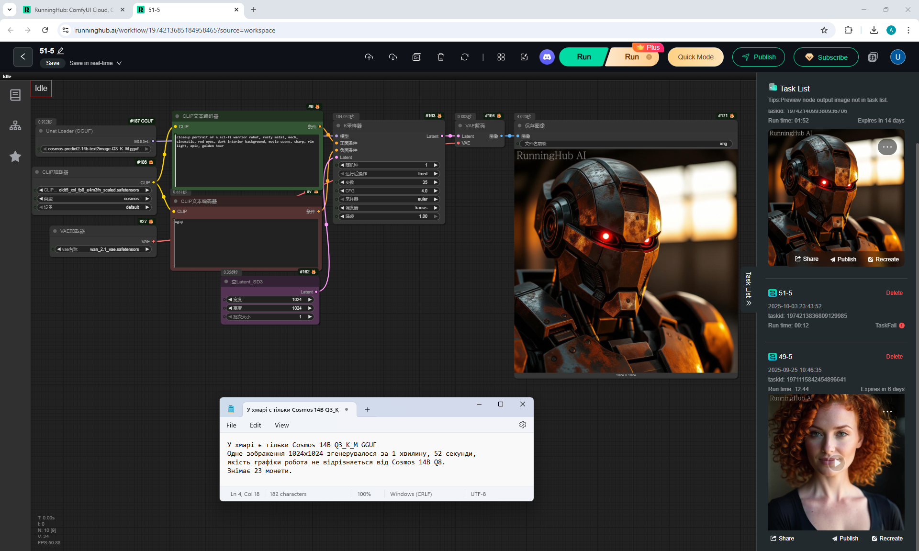Screen dimensions: 919x551
Task: Open the favorites star in left sidebar
Action: [15, 157]
